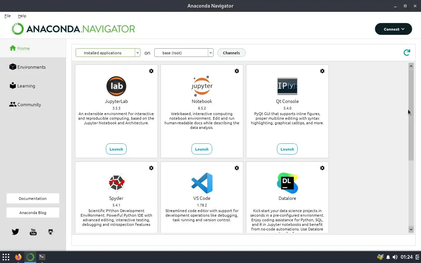Click Qt Console version 5.4.0
421x263 pixels.
(x=287, y=108)
